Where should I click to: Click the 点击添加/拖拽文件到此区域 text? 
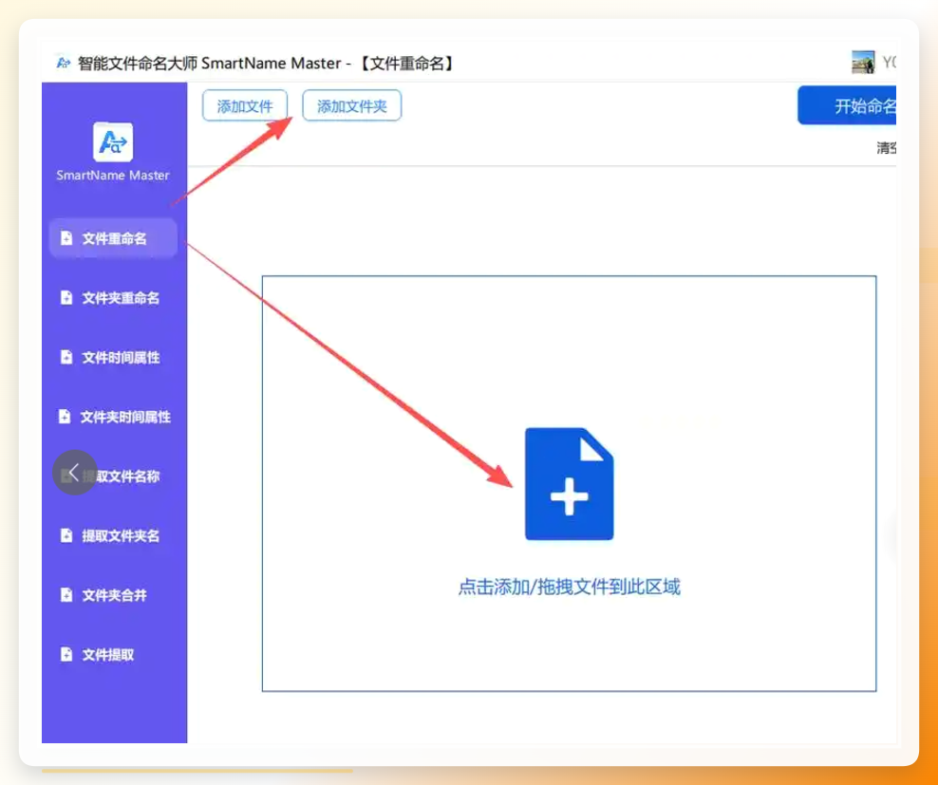[569, 587]
